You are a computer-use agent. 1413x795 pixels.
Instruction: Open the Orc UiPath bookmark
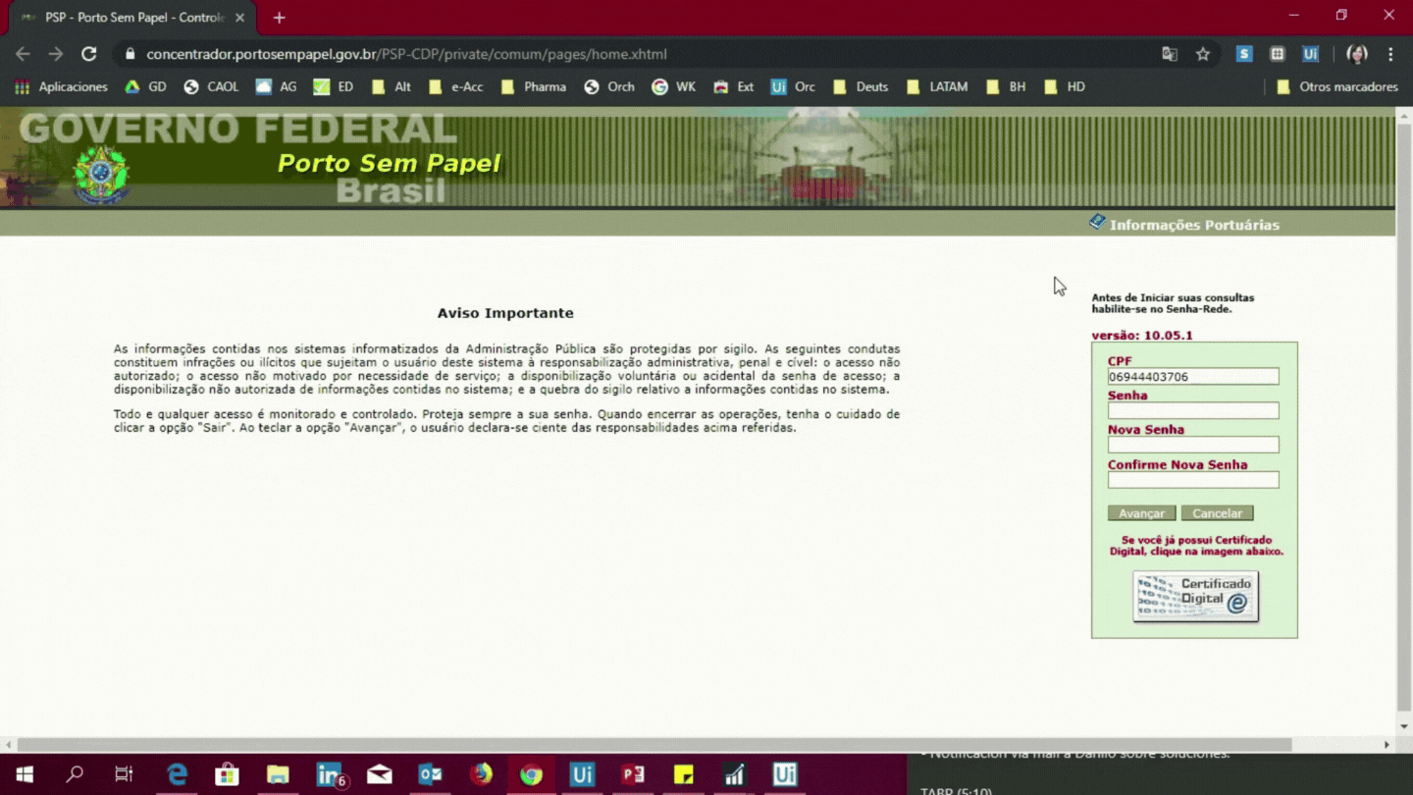click(793, 86)
